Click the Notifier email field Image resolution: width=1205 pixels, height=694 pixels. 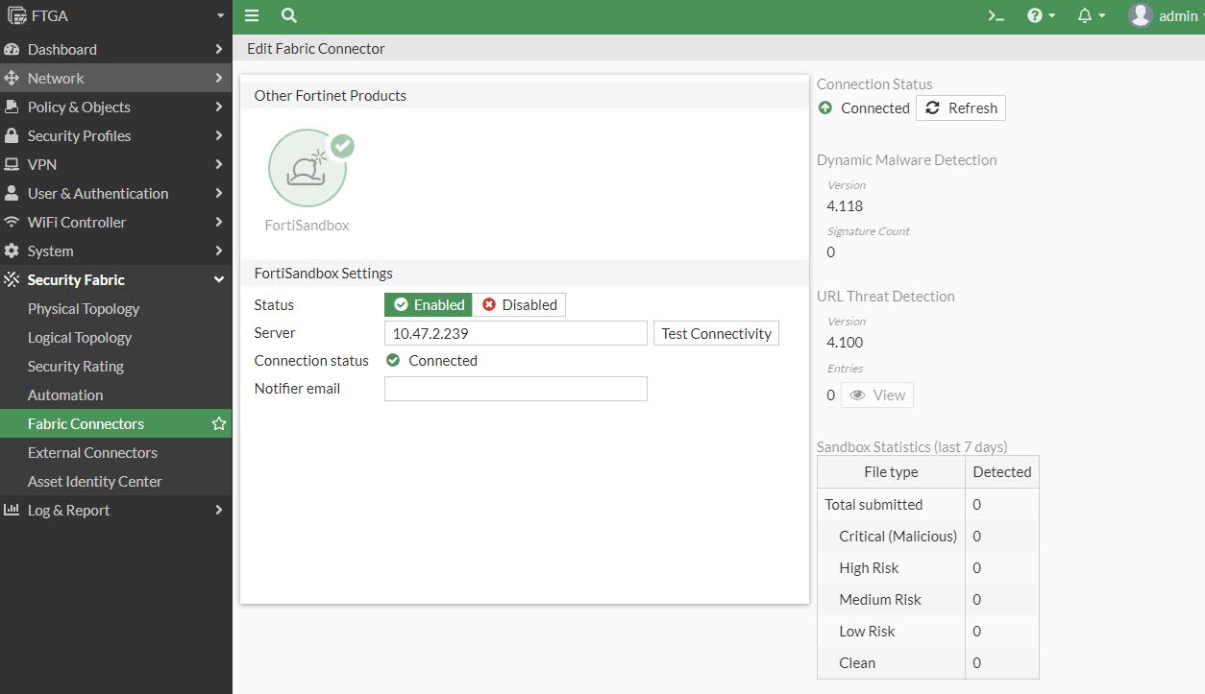[516, 389]
